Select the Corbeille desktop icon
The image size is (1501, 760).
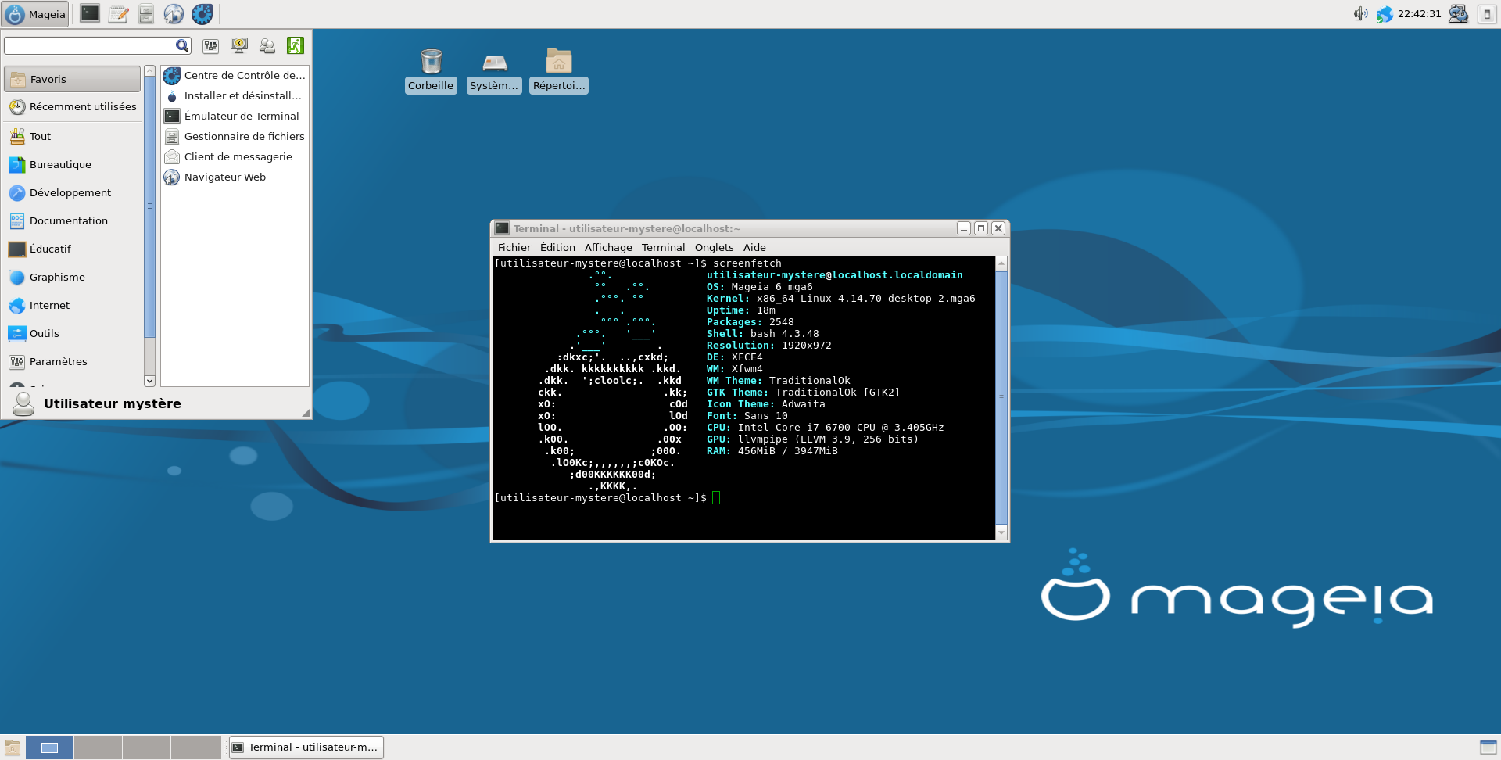coord(431,70)
